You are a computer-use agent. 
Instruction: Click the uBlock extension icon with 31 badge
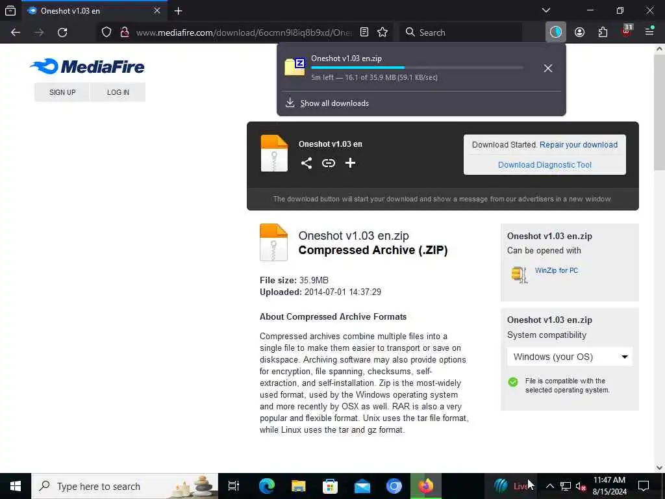627,31
